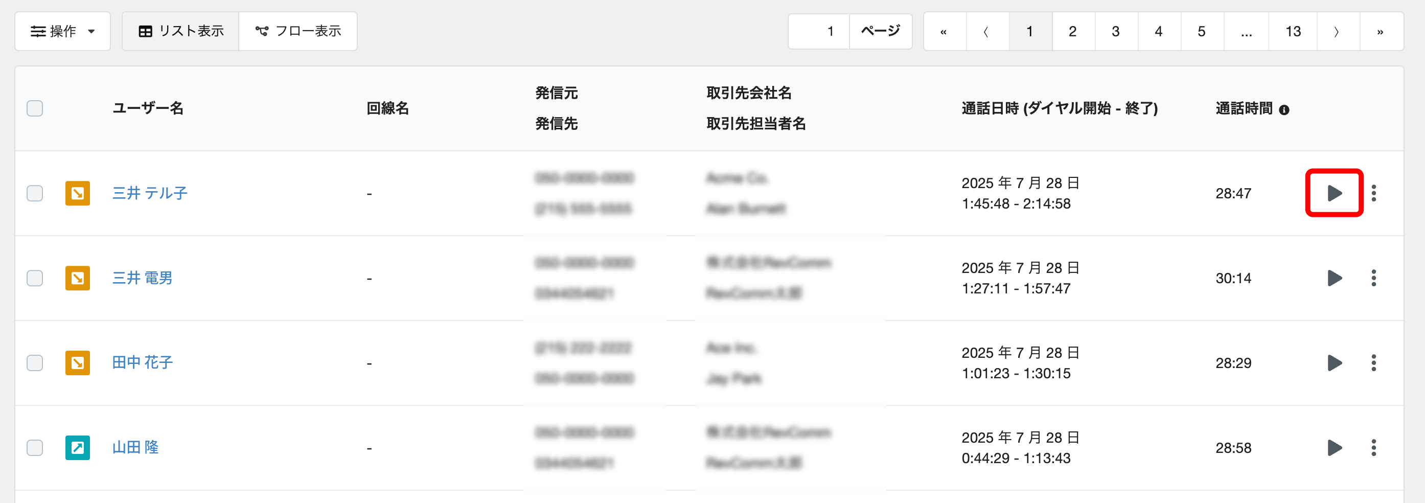Open the more options menu for 三井 電男

(x=1373, y=278)
